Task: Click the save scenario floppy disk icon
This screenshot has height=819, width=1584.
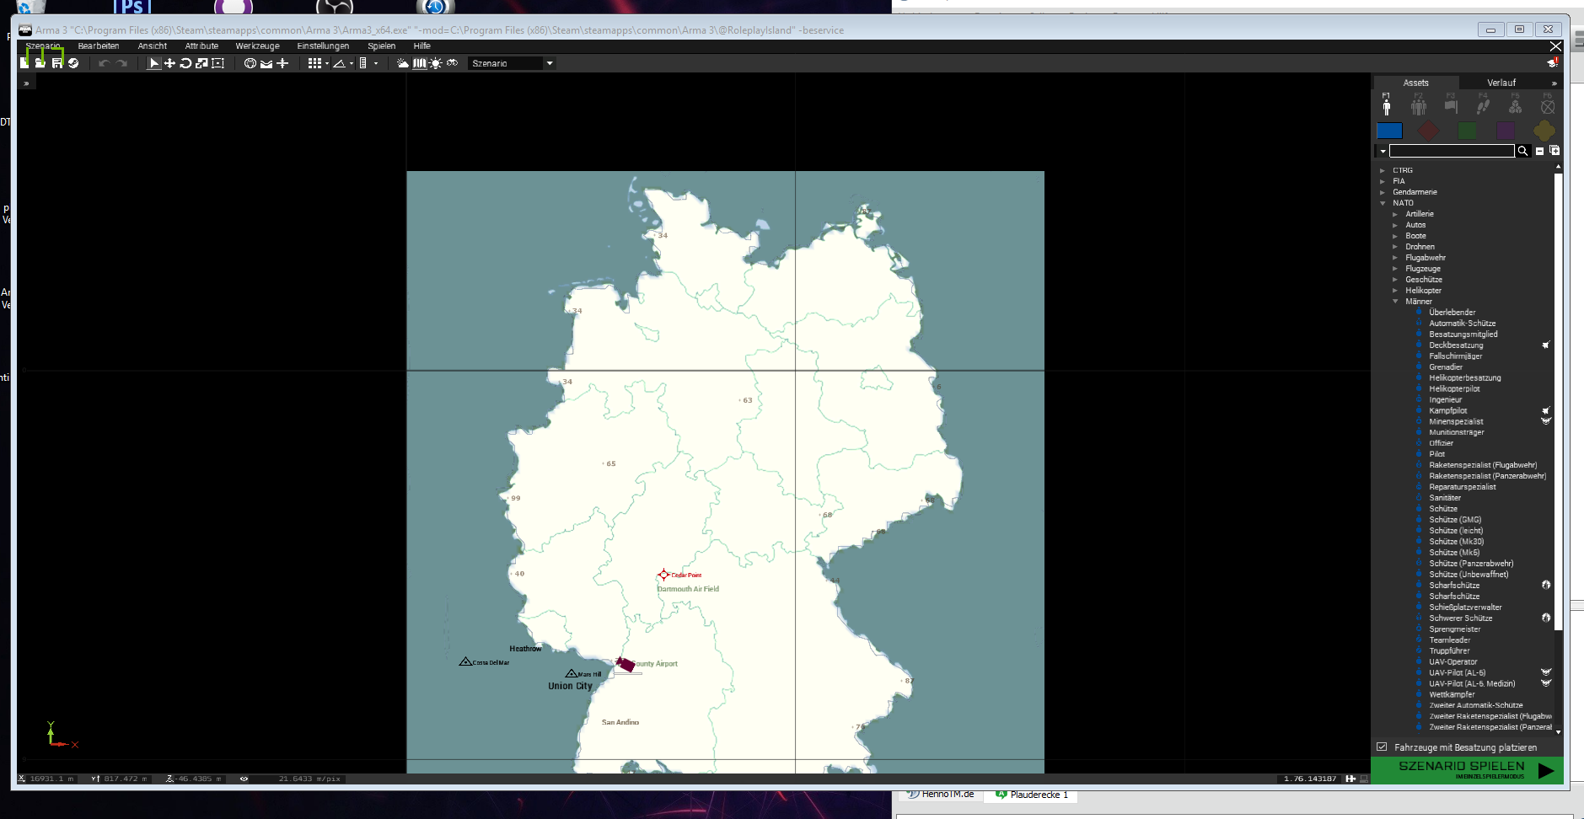Action: point(56,63)
